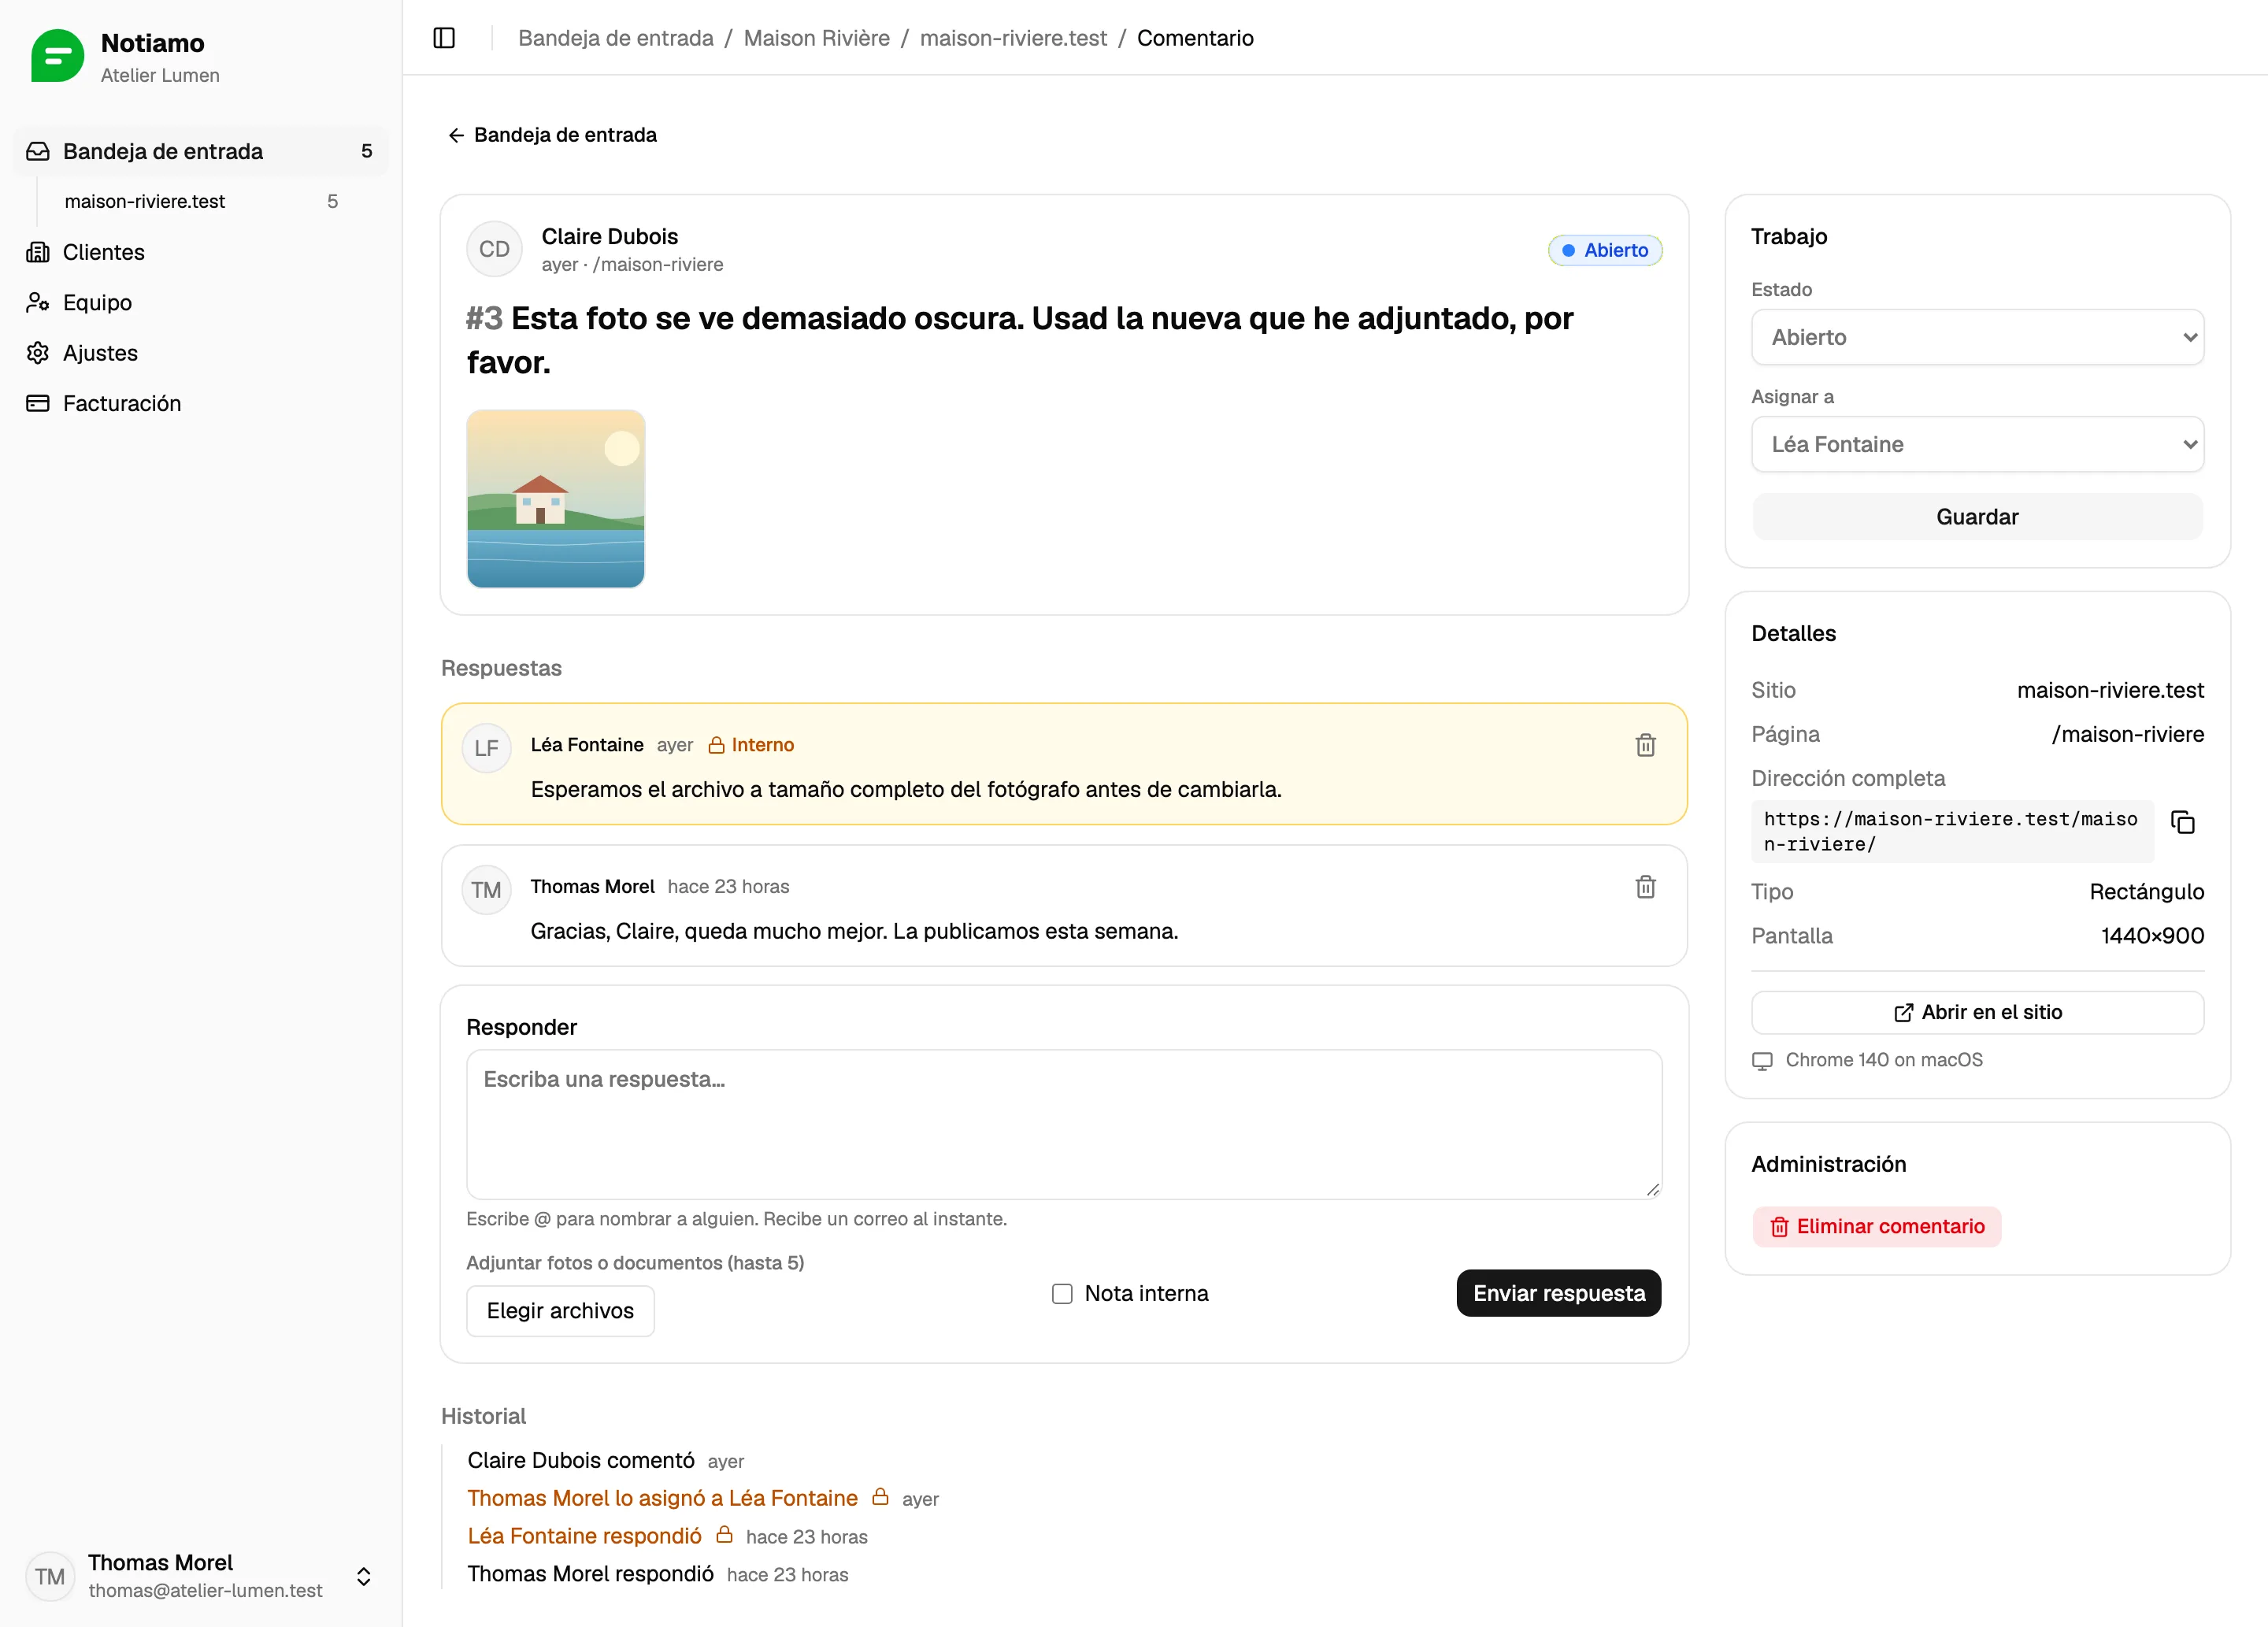Screen dimensions: 2268x1627
Task: Go to Maison Rivière breadcrumb
Action: click(816, 38)
